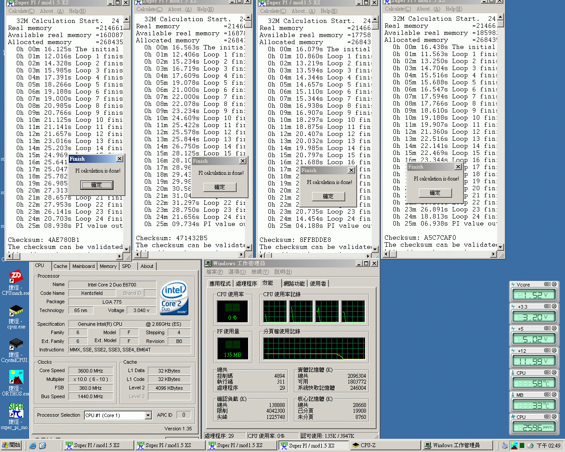Open the Mainboard tab in CPU-Z

[83, 266]
